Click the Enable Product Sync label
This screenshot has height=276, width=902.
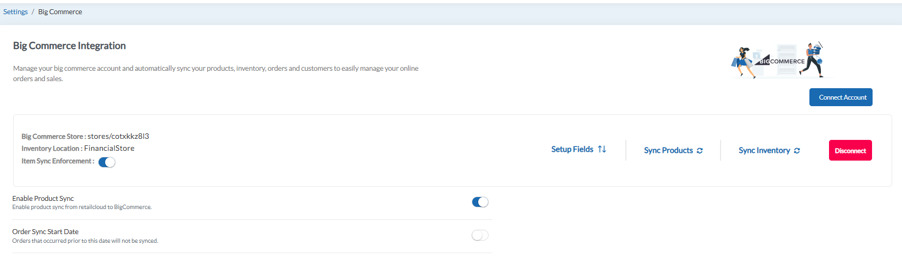coord(43,199)
